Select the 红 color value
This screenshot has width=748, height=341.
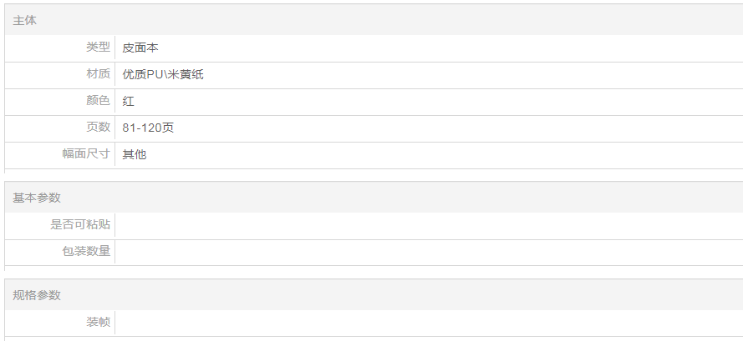tap(129, 101)
